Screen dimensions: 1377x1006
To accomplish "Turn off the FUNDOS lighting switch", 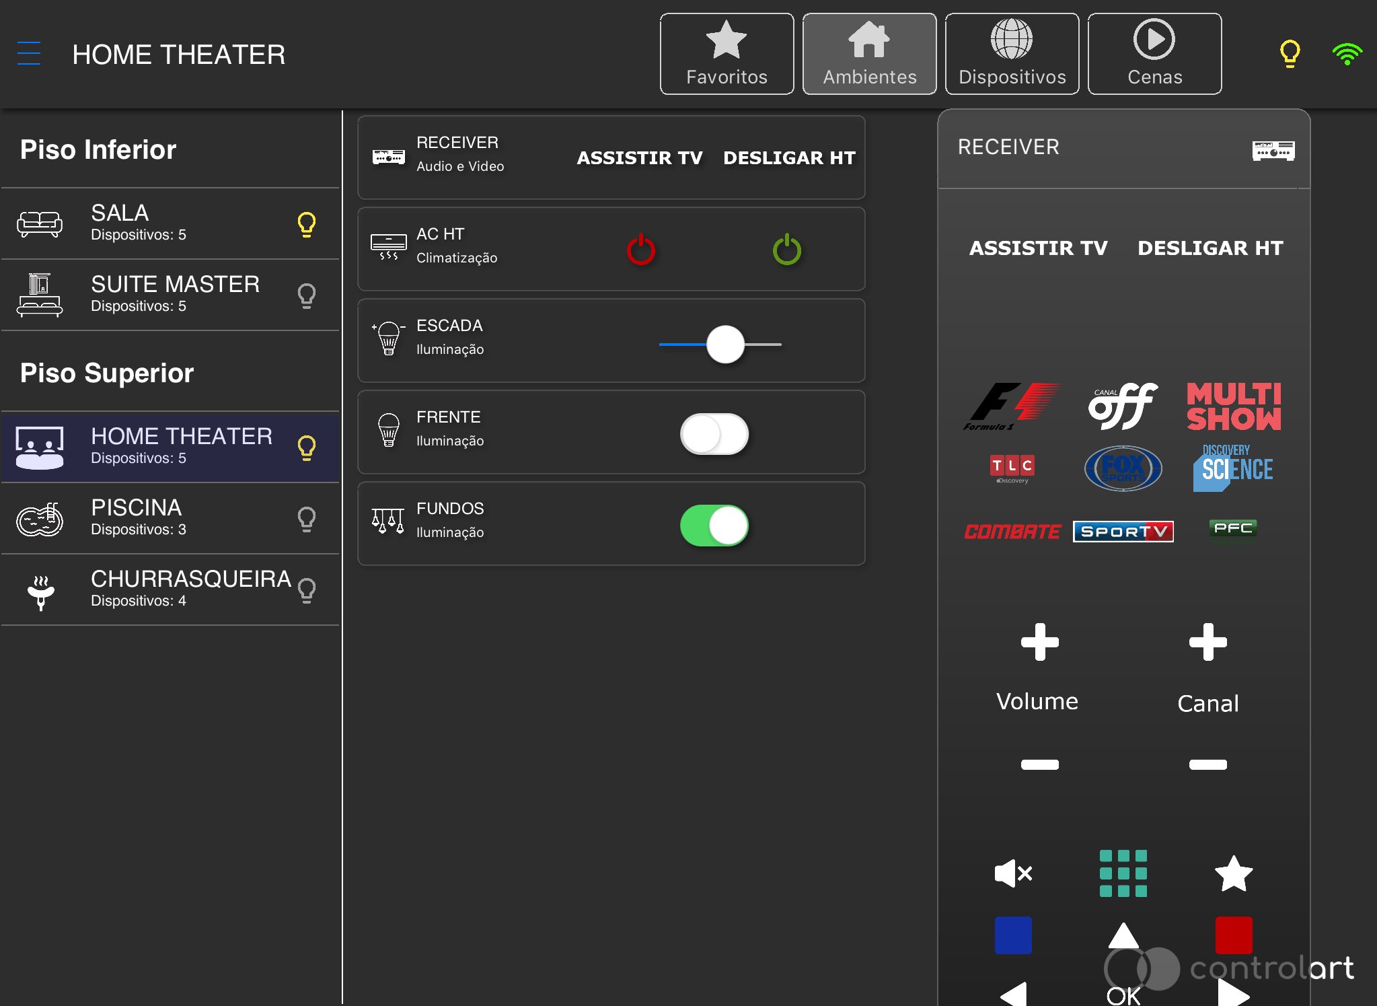I will 714,526.
